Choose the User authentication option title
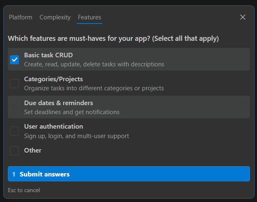 (53, 126)
